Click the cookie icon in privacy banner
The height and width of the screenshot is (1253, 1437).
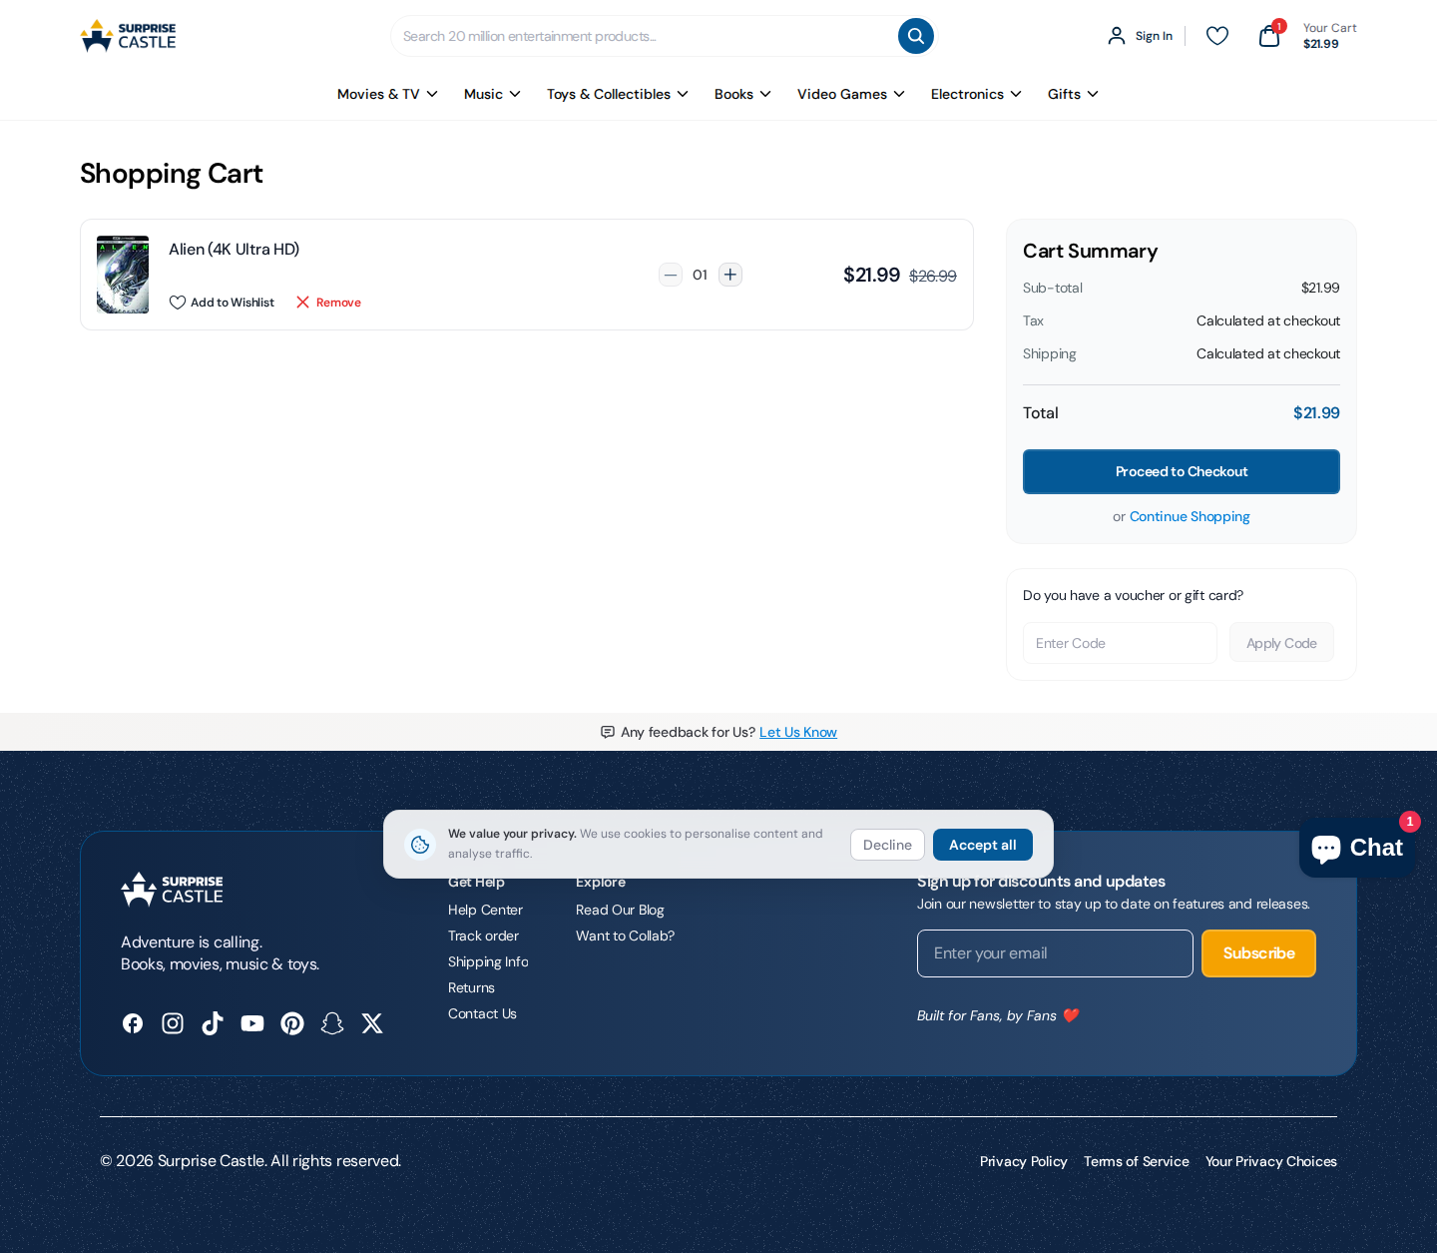[x=420, y=845]
